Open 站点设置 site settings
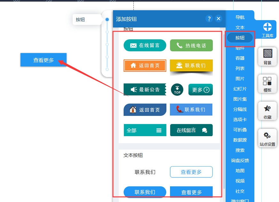This screenshot has width=279, height=202. pos(267,138)
